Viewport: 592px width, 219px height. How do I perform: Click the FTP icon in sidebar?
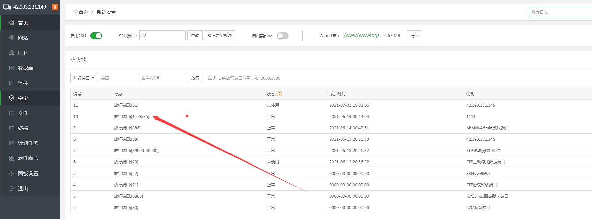tap(12, 53)
